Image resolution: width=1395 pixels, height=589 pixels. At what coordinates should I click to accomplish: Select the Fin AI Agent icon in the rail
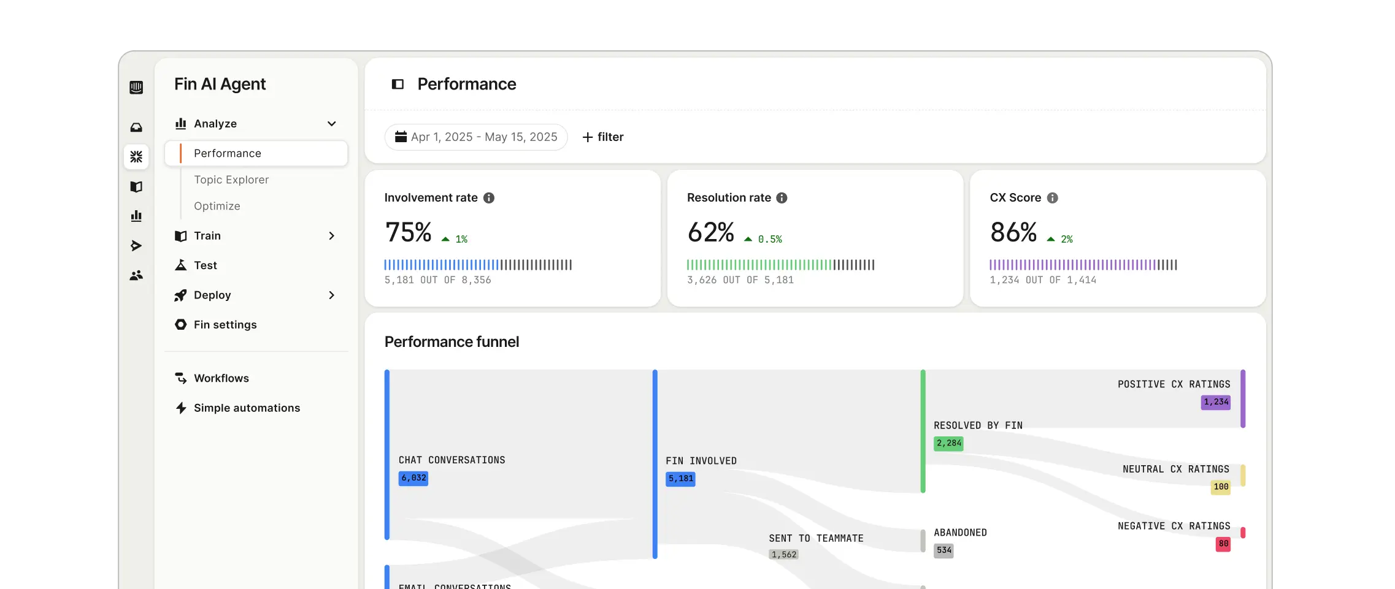click(136, 157)
